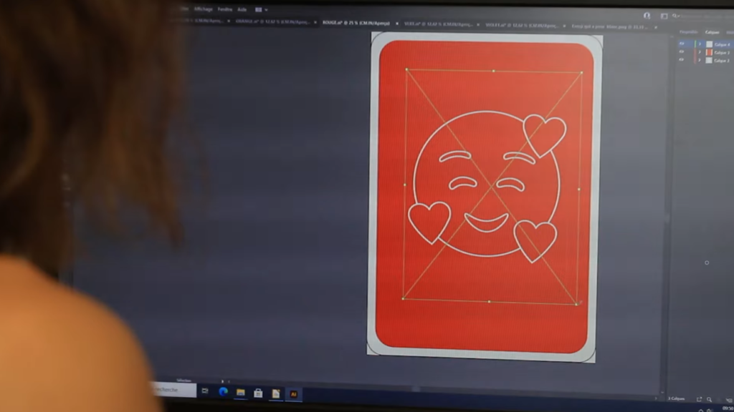Select the Calque 2 layer name
This screenshot has width=734, height=412.
721,61
